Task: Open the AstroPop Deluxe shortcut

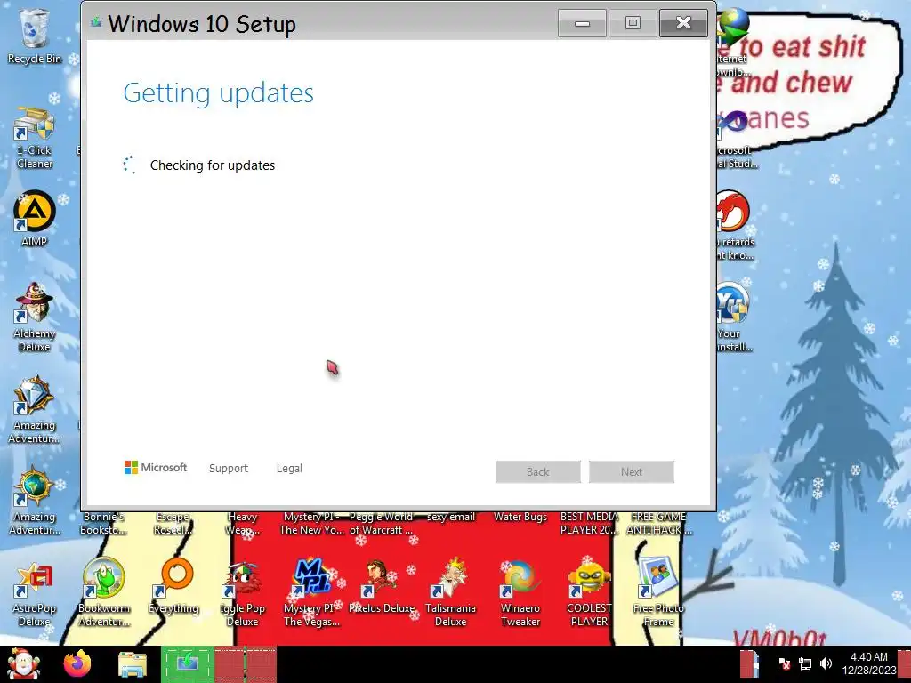Action: [35, 592]
